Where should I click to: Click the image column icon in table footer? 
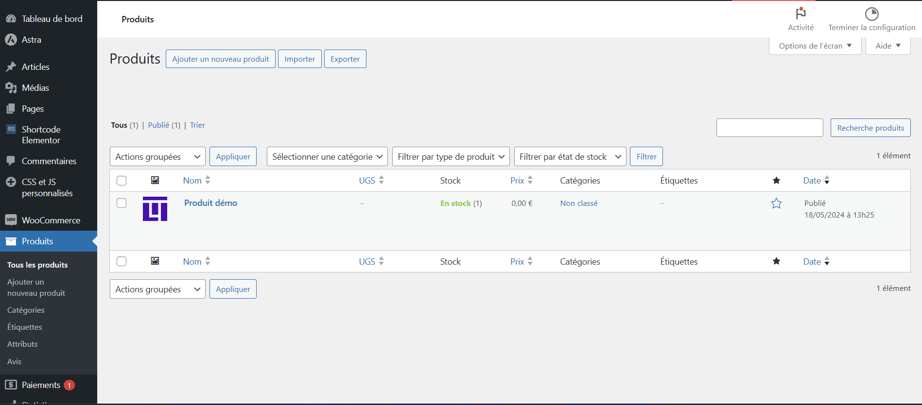coord(155,261)
